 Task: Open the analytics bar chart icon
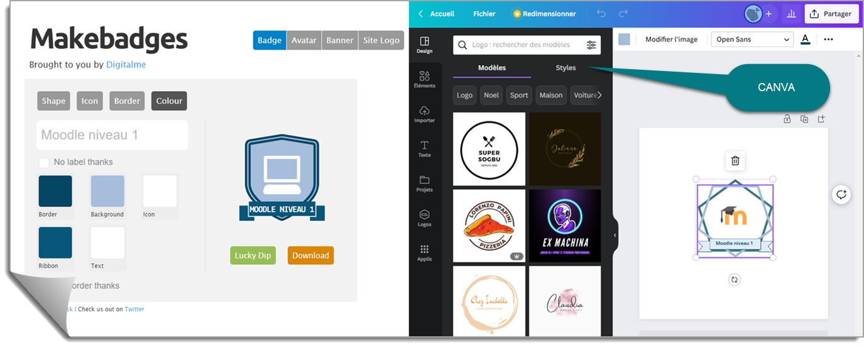(x=791, y=14)
